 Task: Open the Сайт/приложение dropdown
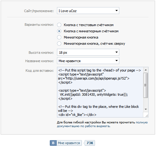point(88,11)
